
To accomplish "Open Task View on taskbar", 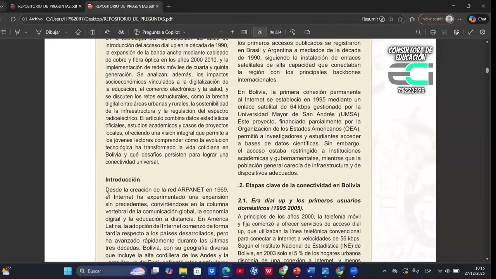I will pyautogui.click(x=155, y=271).
